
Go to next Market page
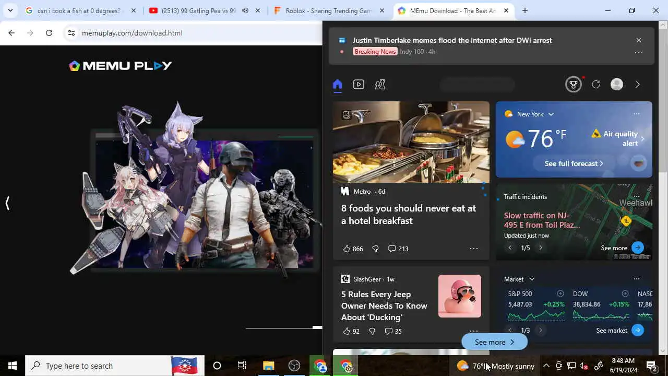tap(541, 330)
